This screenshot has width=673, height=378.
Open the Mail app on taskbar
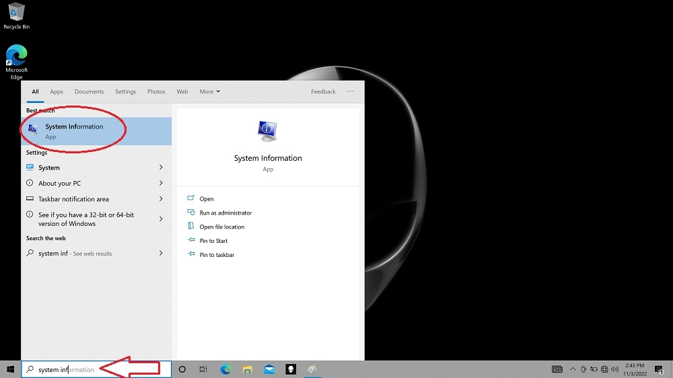[x=269, y=369]
